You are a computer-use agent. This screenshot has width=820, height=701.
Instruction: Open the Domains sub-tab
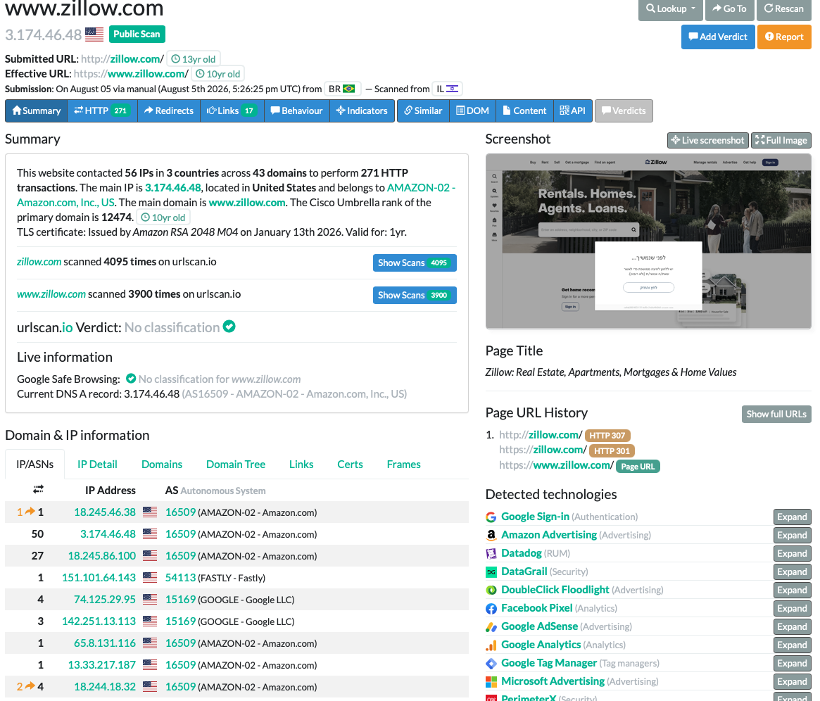click(162, 465)
